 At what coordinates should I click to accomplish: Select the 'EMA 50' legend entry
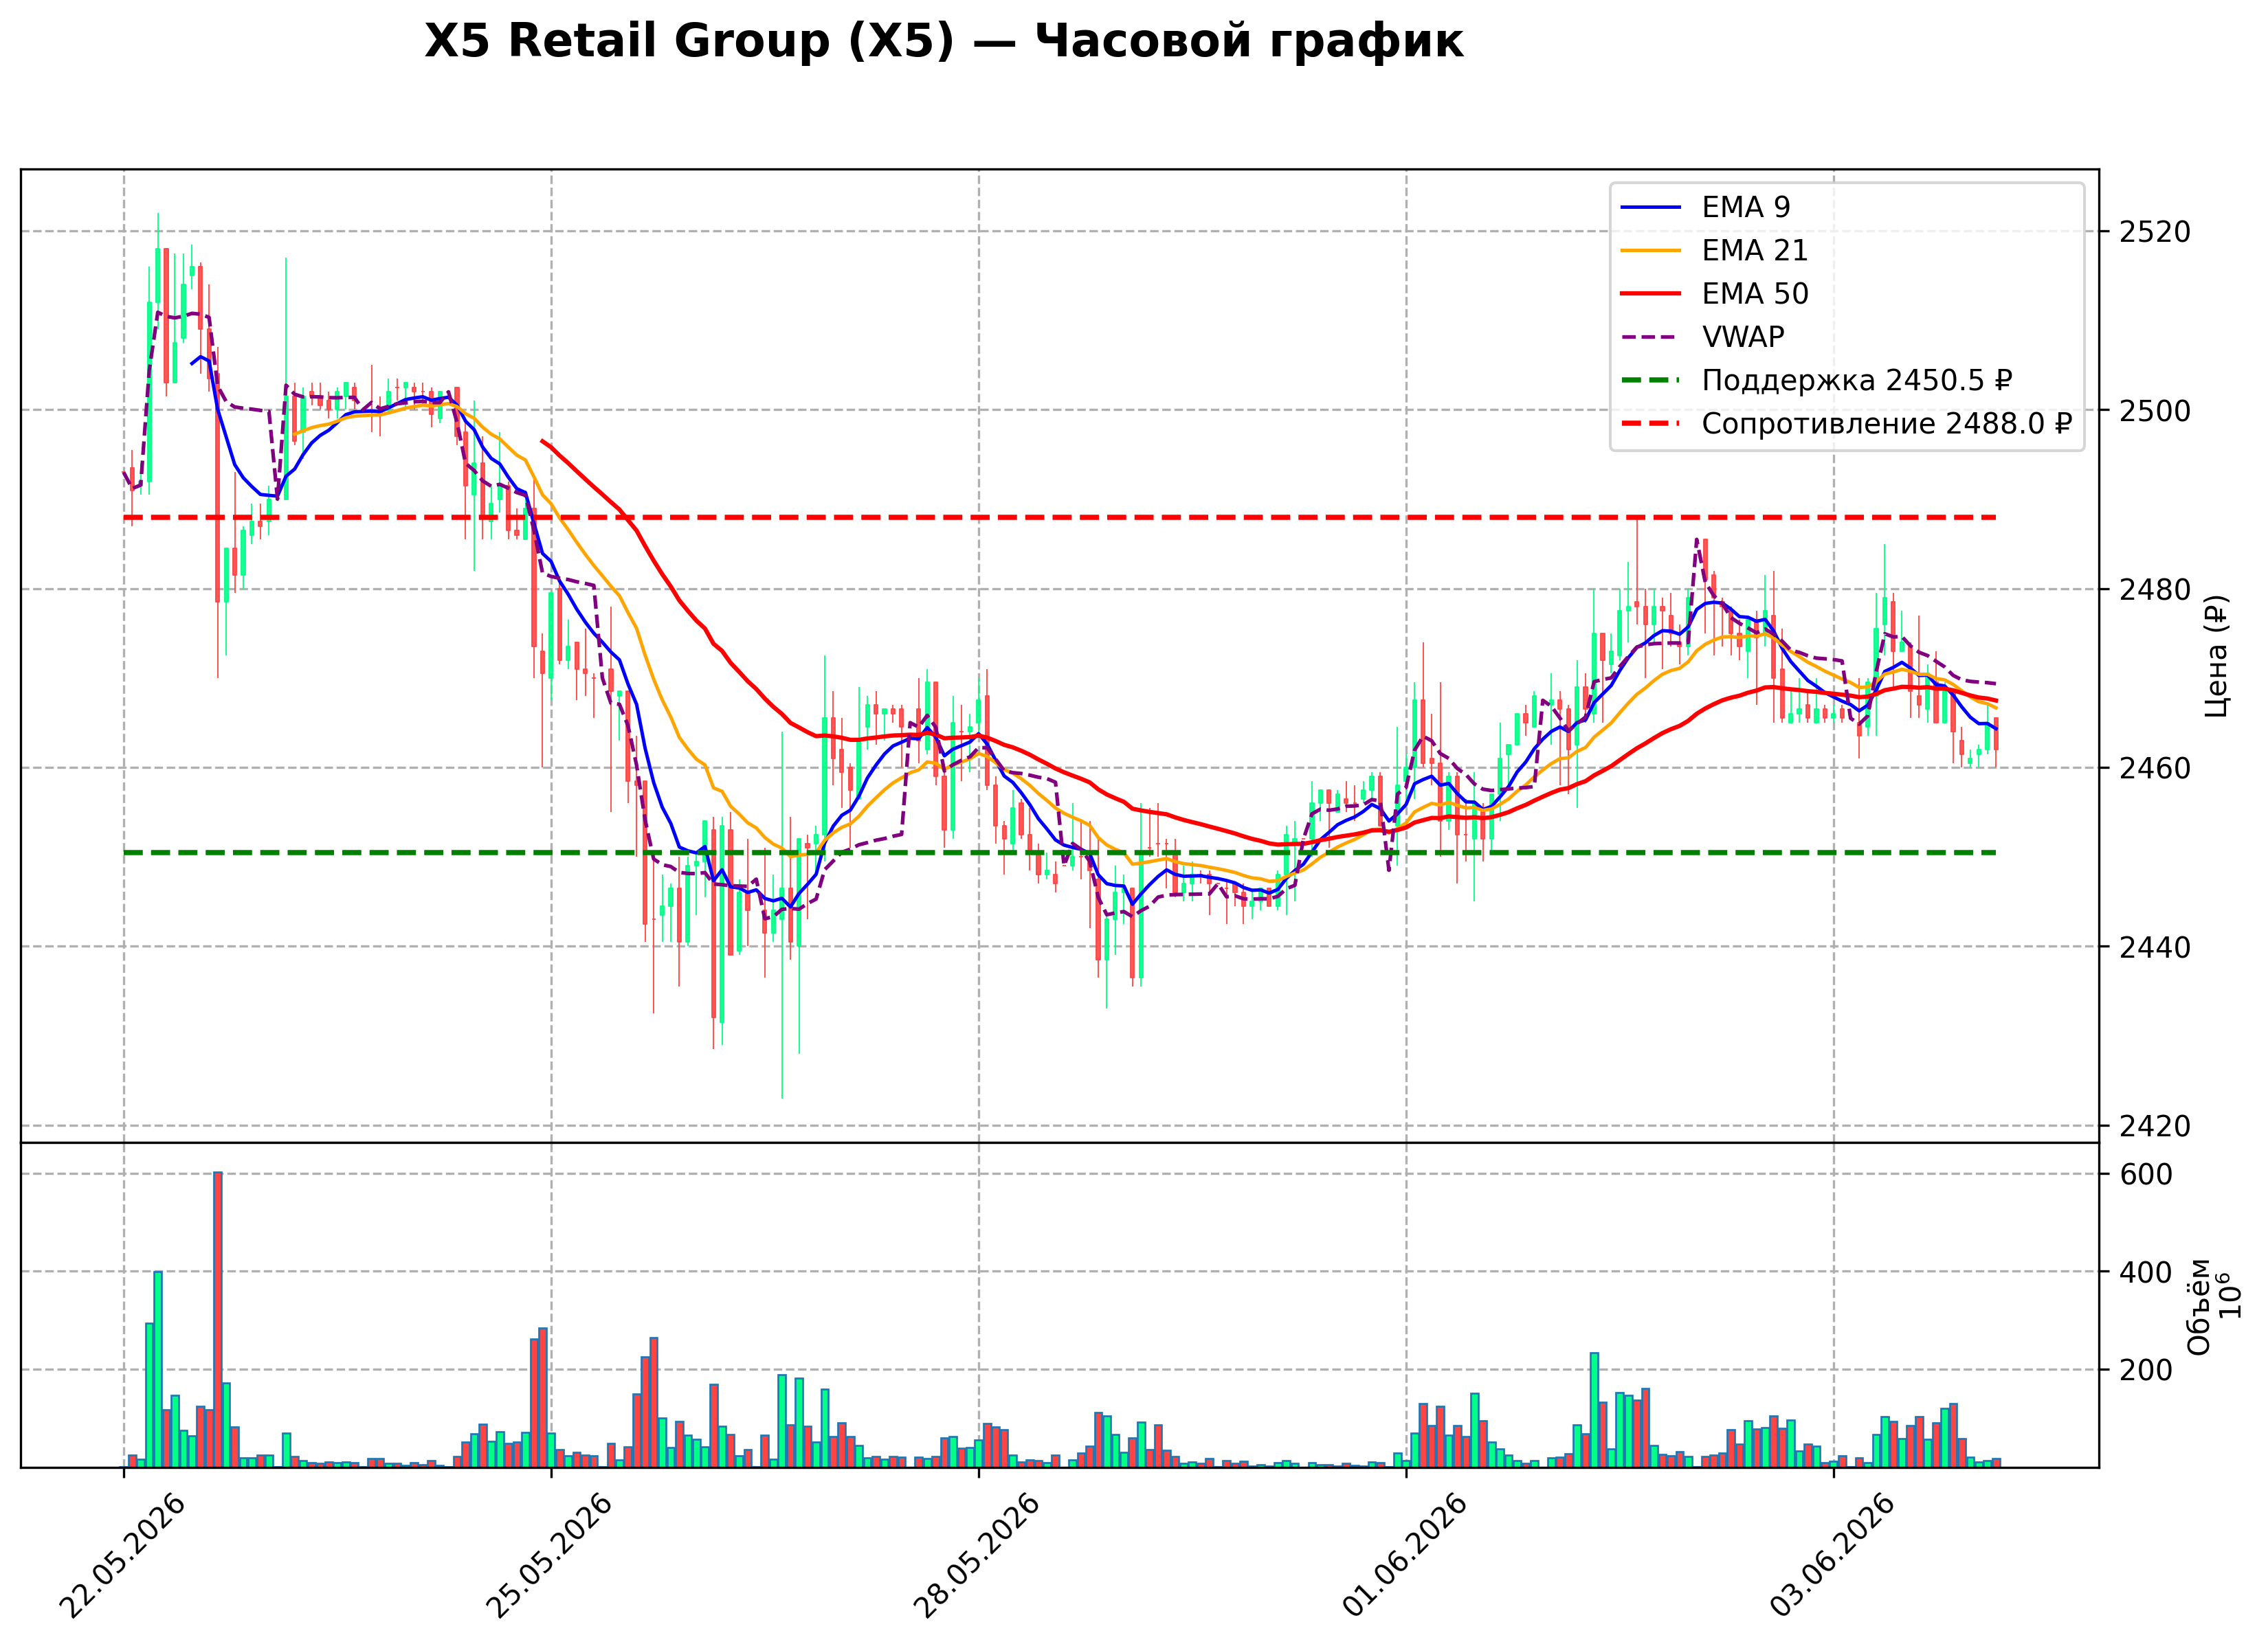1714,294
